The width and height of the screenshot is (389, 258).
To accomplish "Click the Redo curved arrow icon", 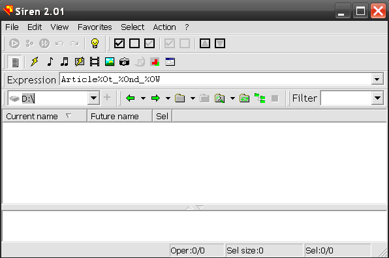I will pos(74,44).
